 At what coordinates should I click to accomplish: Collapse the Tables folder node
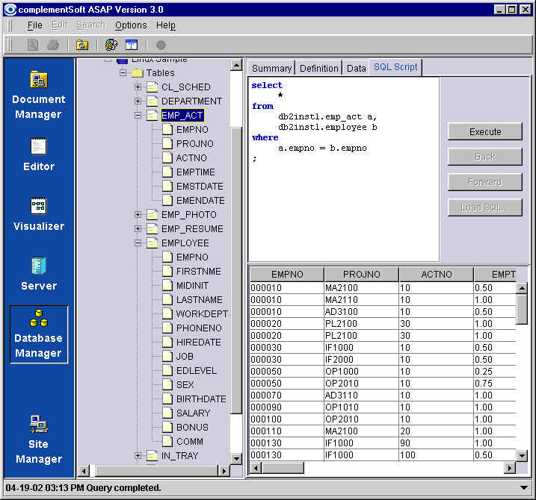click(123, 72)
